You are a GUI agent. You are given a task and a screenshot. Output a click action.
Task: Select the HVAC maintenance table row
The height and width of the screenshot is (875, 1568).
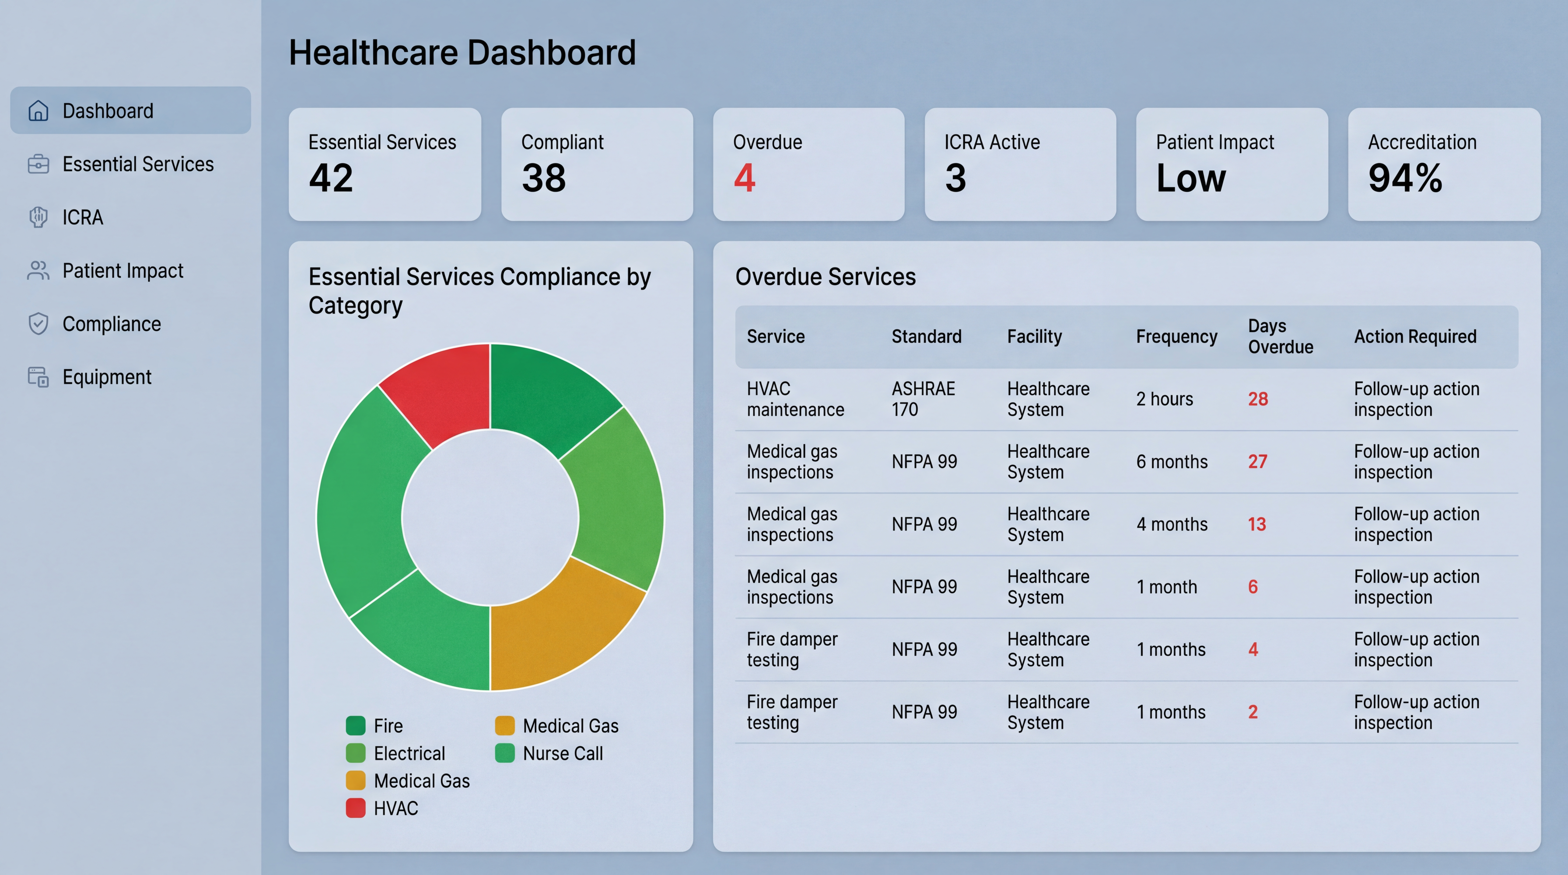[x=1126, y=399]
